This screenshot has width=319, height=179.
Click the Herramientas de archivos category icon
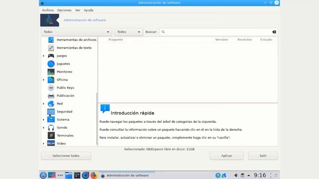[51, 40]
